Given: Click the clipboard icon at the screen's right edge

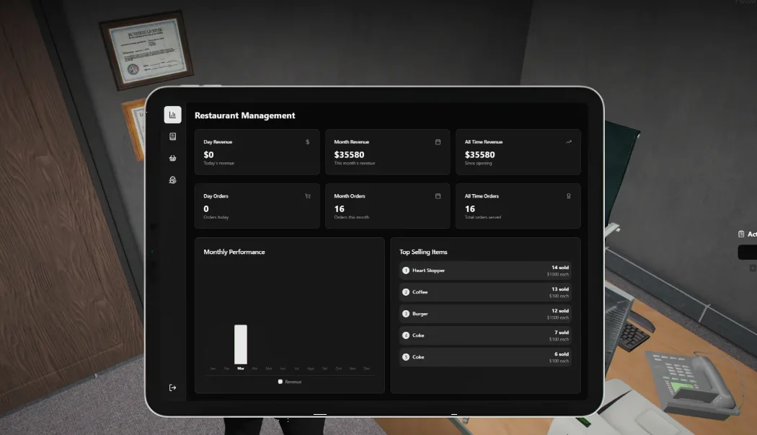Looking at the screenshot, I should [x=741, y=234].
